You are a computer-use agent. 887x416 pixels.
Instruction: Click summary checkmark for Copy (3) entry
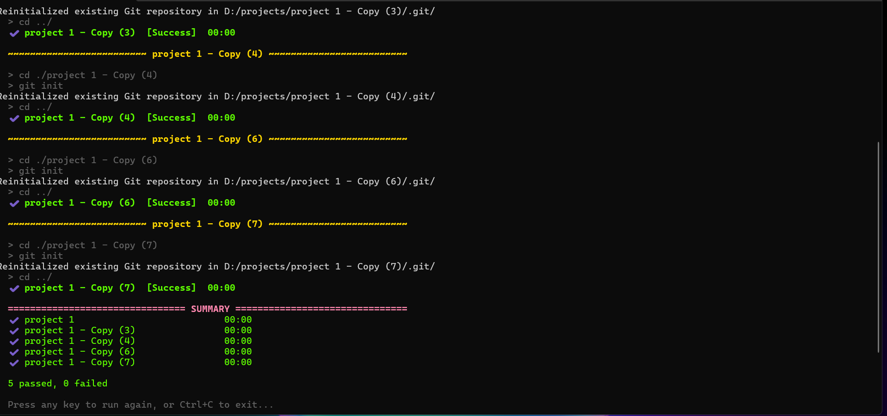pos(14,331)
